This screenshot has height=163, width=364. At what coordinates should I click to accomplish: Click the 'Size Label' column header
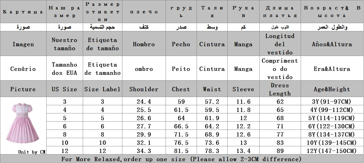tap(102, 89)
